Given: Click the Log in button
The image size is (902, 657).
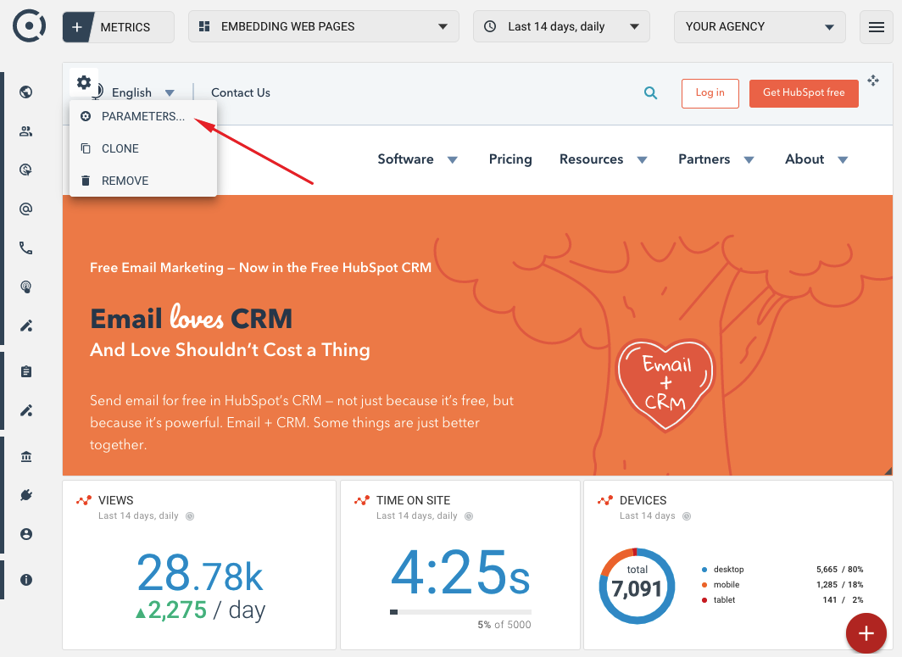Looking at the screenshot, I should click(x=710, y=93).
